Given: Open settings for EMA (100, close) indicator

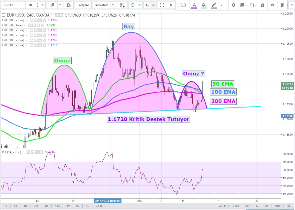Looking at the screenshot, I should 35,45.
